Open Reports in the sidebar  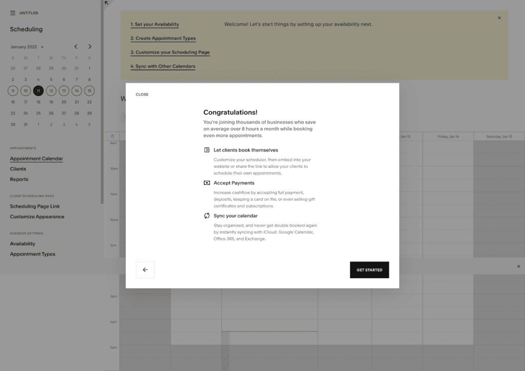[19, 179]
